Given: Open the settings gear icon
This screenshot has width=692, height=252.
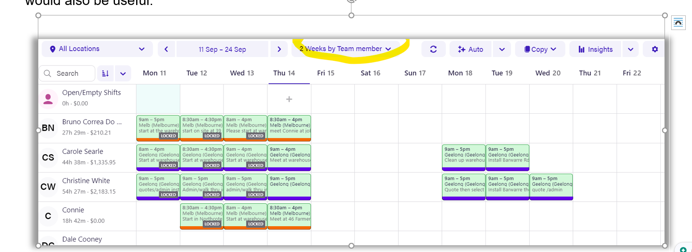Looking at the screenshot, I should point(655,49).
